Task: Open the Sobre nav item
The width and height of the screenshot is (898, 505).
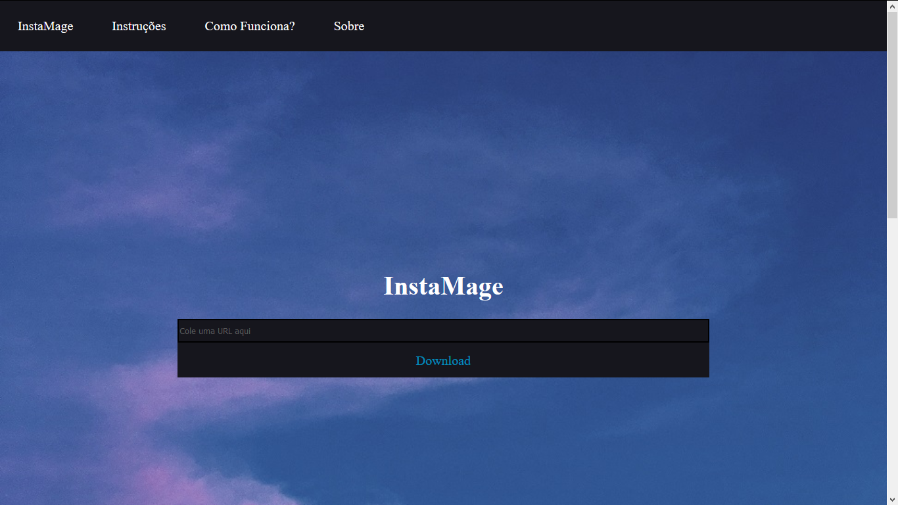Action: pos(349,26)
